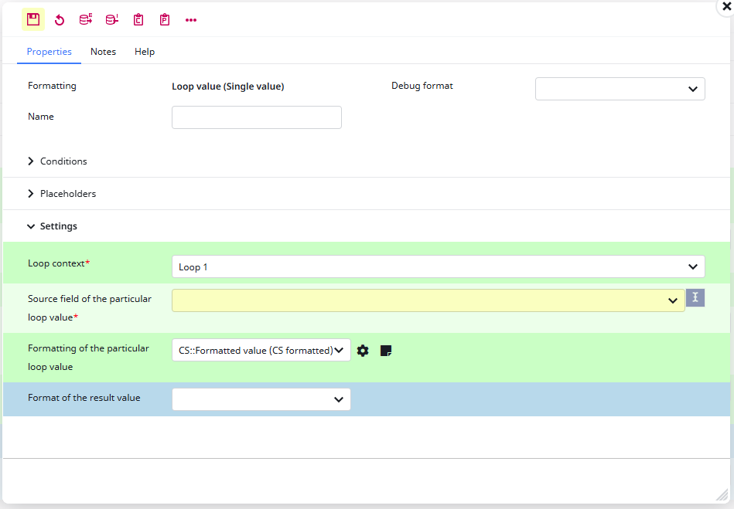
Task: Click inside the Name input field
Action: tap(256, 117)
